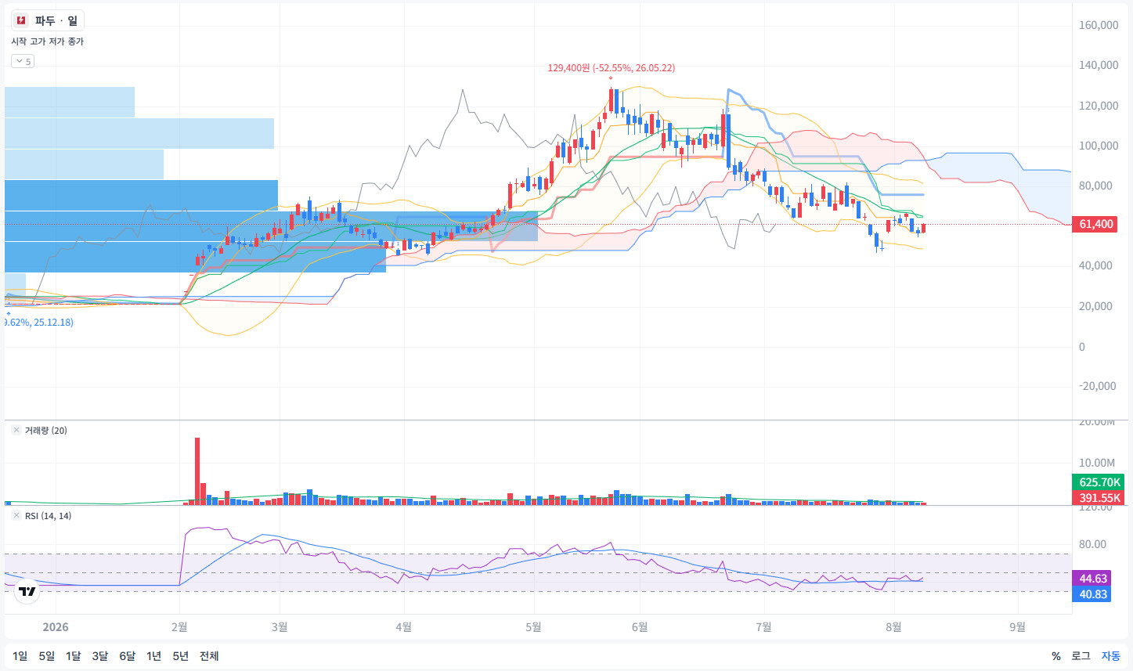
Task: Click the 4월 label on time axis
Action: pyautogui.click(x=403, y=627)
